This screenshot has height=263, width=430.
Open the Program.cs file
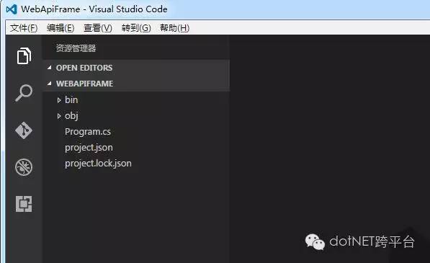tap(88, 132)
